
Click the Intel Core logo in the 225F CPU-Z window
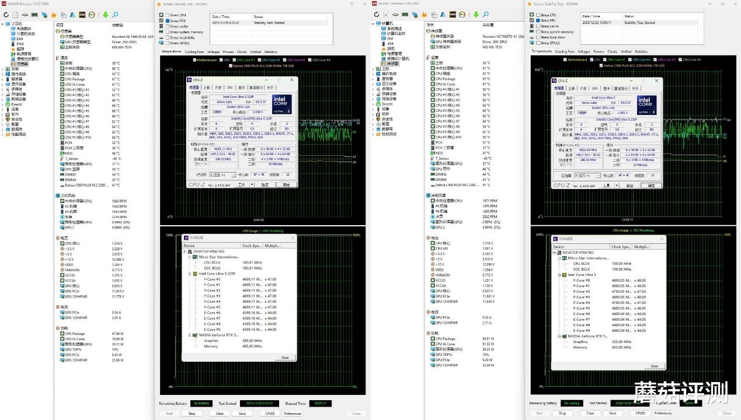pos(282,103)
